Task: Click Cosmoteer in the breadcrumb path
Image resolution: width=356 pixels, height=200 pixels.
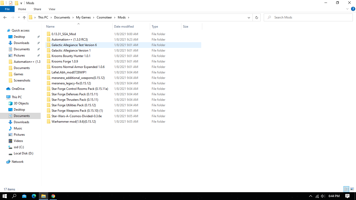Action: point(104,17)
